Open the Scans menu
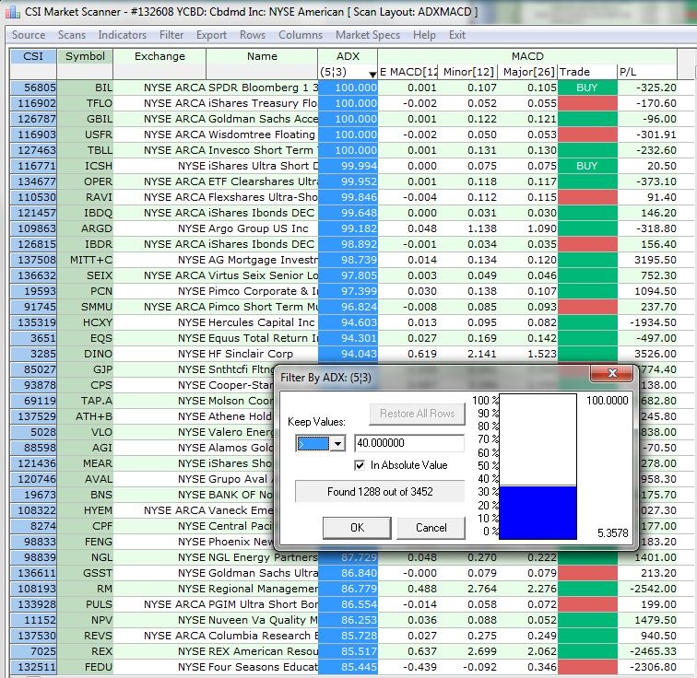Screen dimensions: 697x678 72,35
